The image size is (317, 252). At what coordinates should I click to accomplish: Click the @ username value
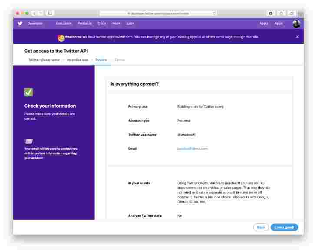click(x=186, y=134)
